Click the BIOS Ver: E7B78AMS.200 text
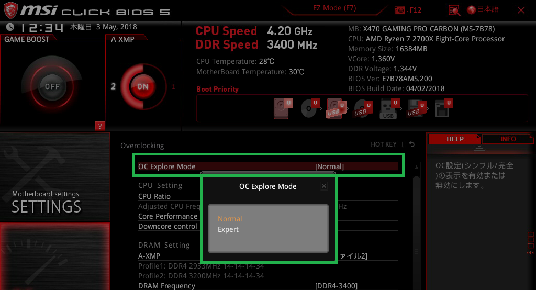Screen dimensions: 536x290 (x=390, y=79)
